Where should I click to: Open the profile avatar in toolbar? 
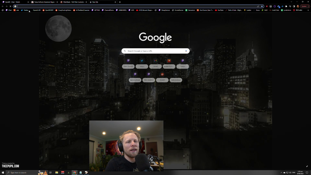tap(298, 6)
